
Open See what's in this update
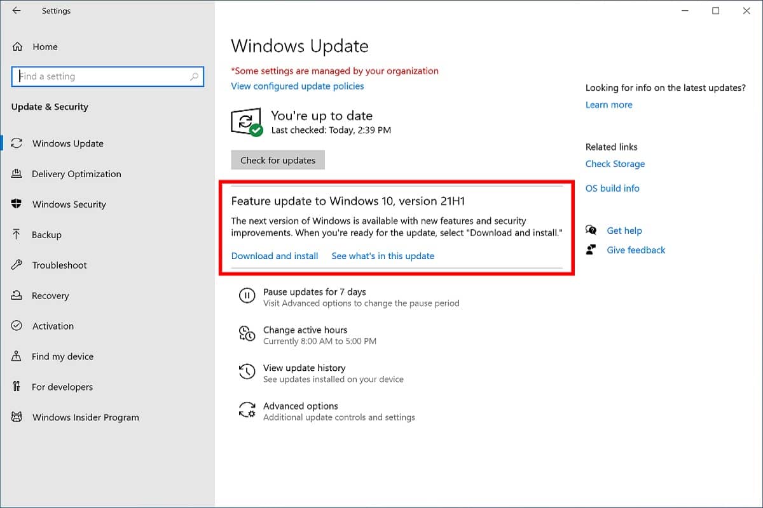pyautogui.click(x=383, y=256)
